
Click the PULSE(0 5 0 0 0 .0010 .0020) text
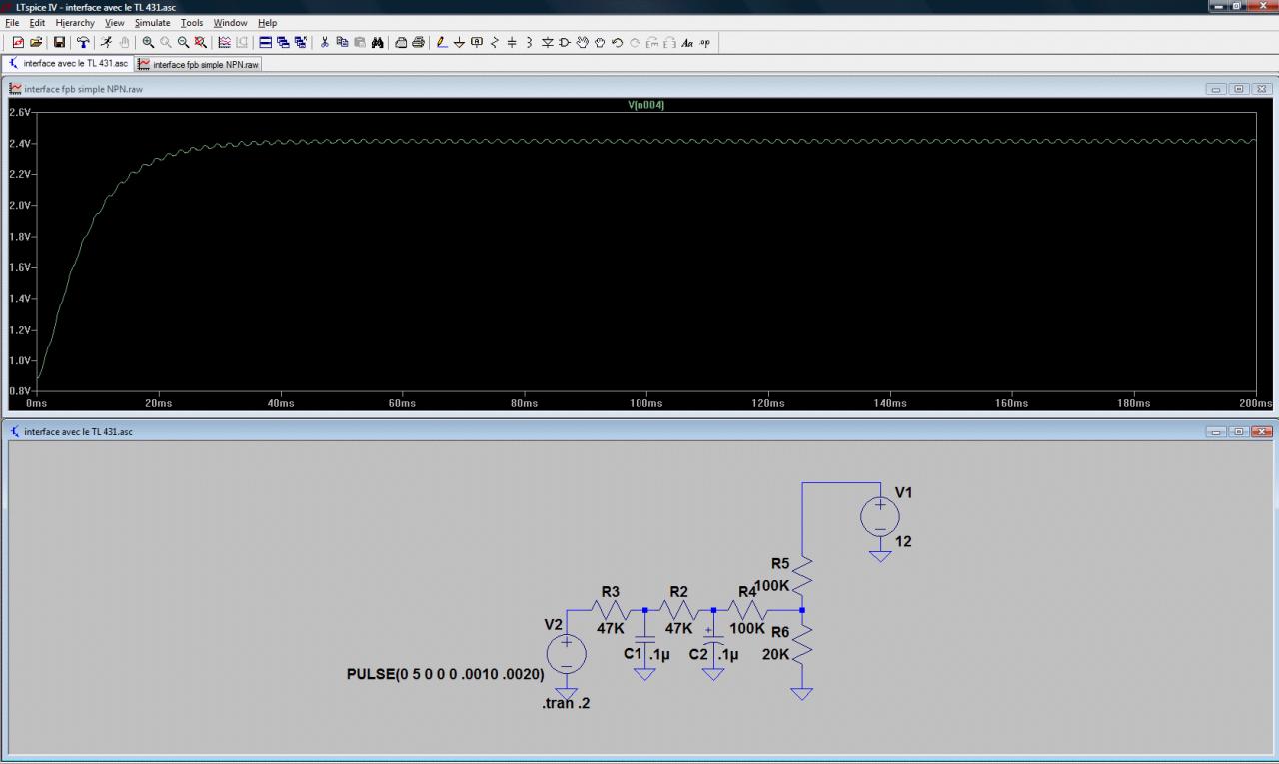tap(445, 674)
